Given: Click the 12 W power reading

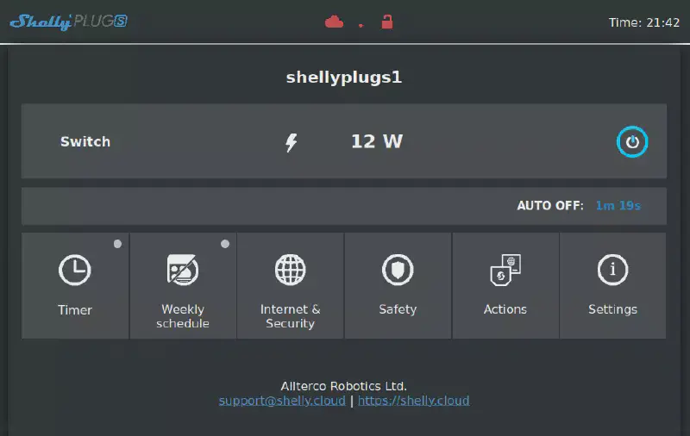Looking at the screenshot, I should (376, 142).
